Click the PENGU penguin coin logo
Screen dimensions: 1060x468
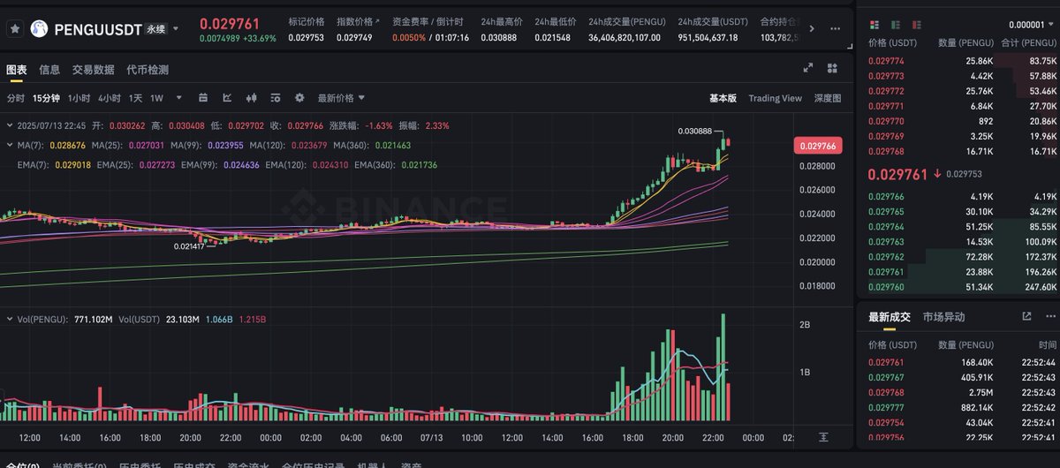pos(40,29)
